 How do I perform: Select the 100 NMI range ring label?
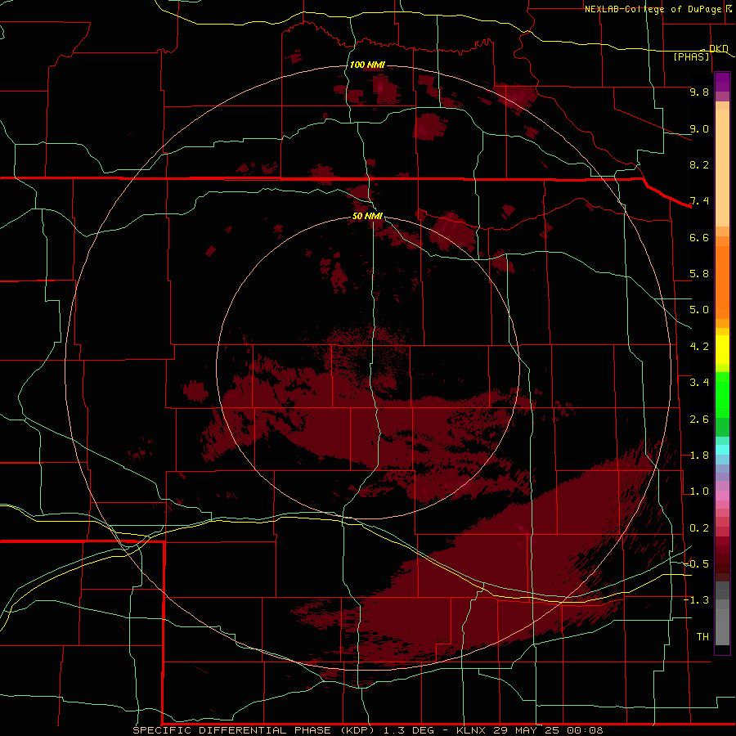click(367, 65)
